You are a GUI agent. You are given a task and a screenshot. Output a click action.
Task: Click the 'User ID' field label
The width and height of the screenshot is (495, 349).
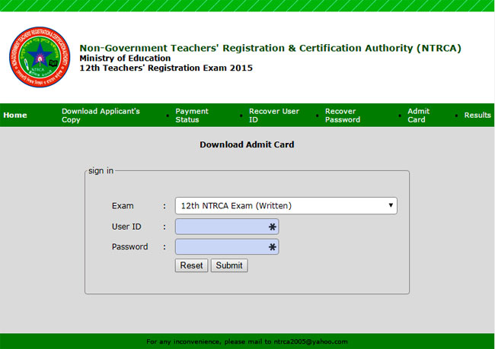point(126,227)
